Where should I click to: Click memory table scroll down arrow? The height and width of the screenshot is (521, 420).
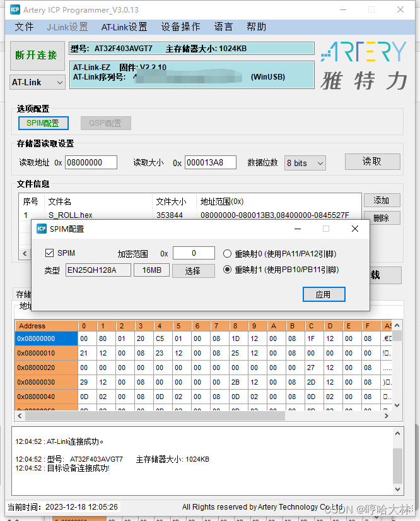coord(397,405)
